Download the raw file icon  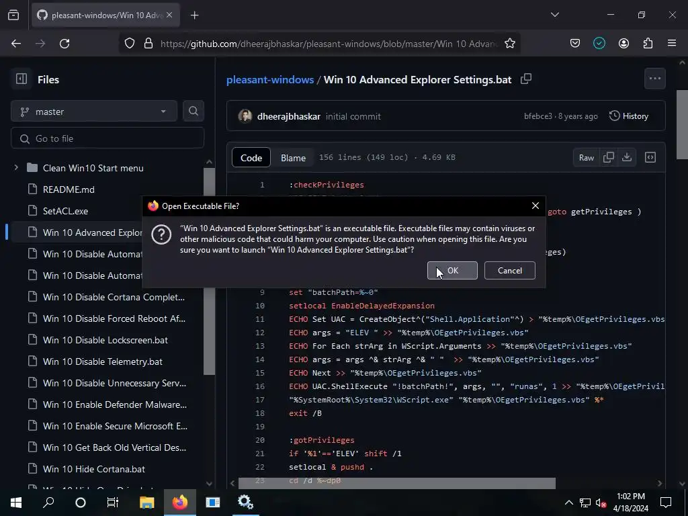tap(627, 157)
